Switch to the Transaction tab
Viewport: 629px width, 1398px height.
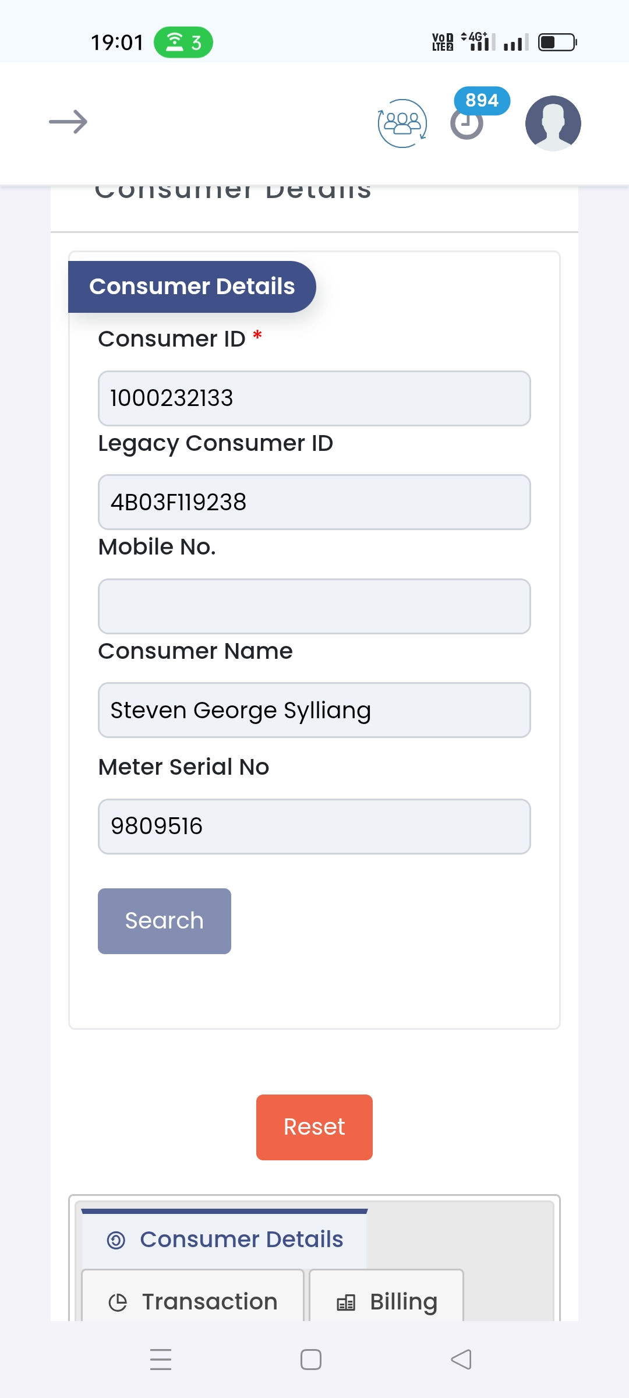click(193, 1301)
